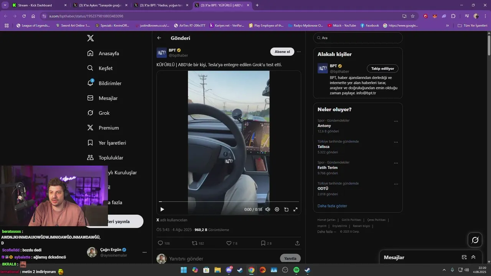
Task: Open Windows Start menu
Action: pos(184,270)
